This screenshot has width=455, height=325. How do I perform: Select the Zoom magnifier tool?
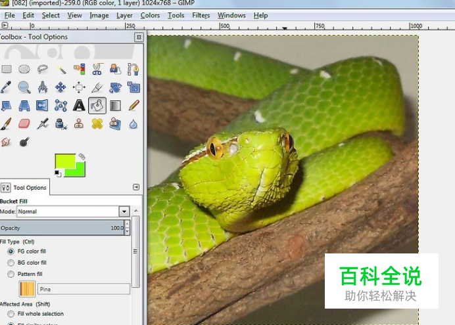[x=24, y=87]
